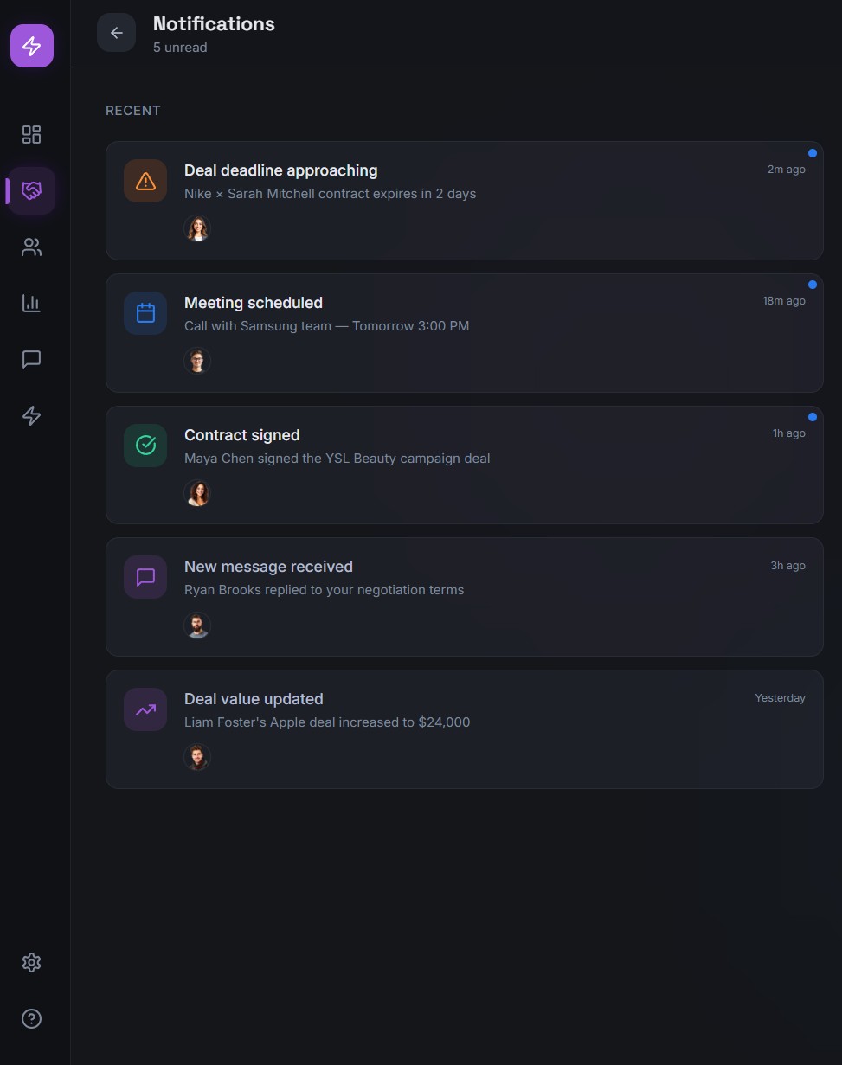Viewport: 842px width, 1065px height.
Task: Click the warning icon on Deal deadline approaching
Action: coord(145,180)
